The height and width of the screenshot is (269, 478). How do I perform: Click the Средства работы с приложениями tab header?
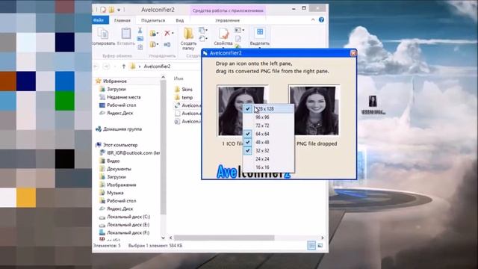coord(227,10)
